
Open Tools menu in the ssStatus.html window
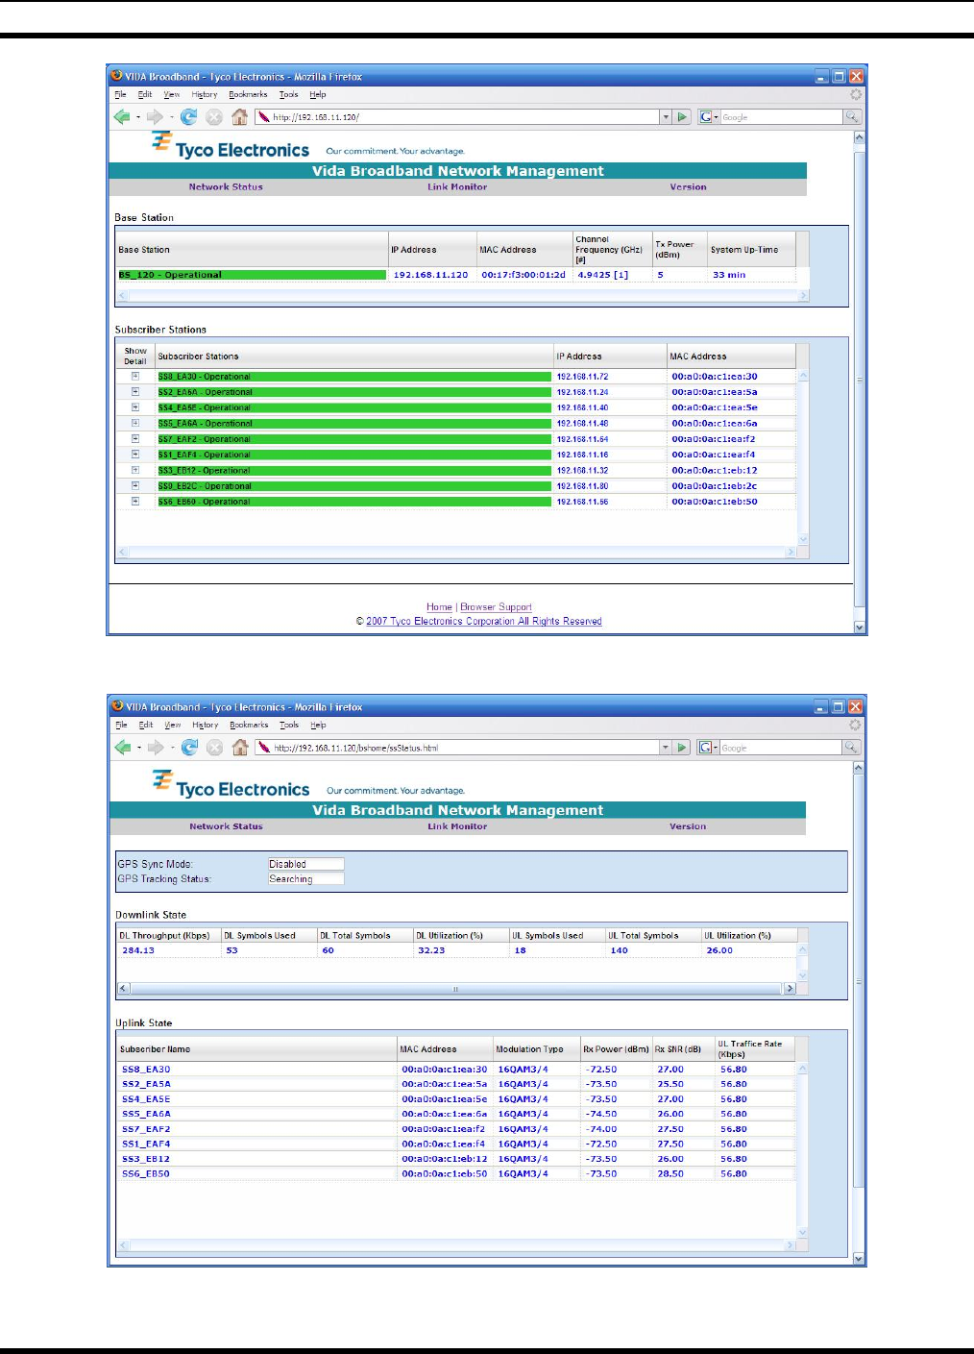(289, 725)
